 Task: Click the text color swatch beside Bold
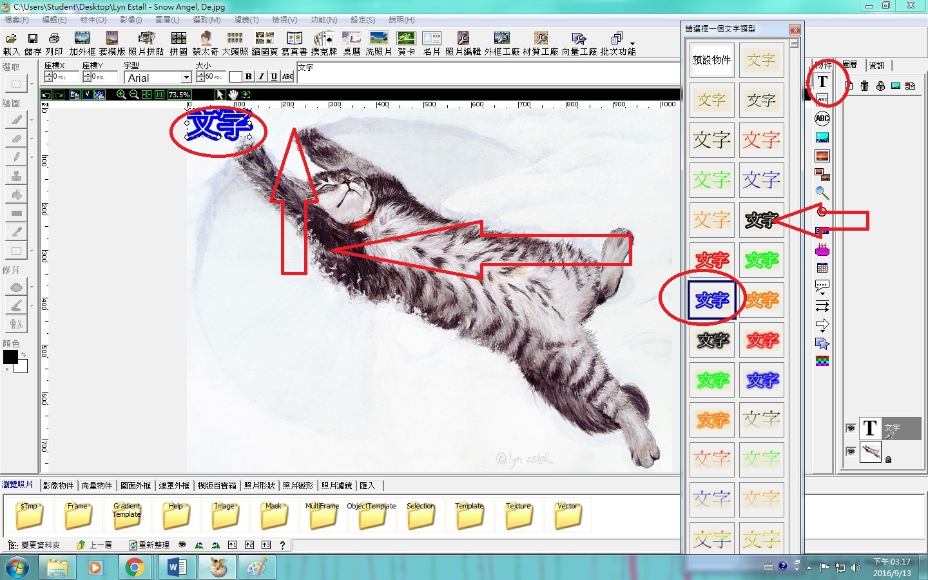236,77
